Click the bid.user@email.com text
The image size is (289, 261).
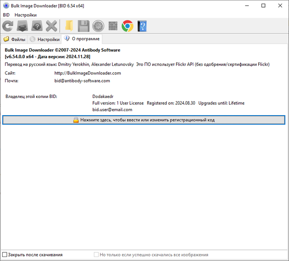click(112, 110)
